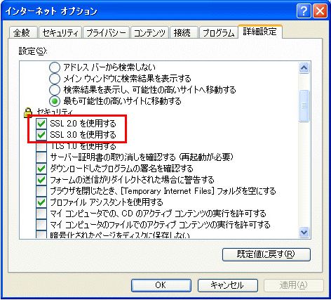Click the OK button
Viewport: 331px width, 300px height.
click(161, 285)
